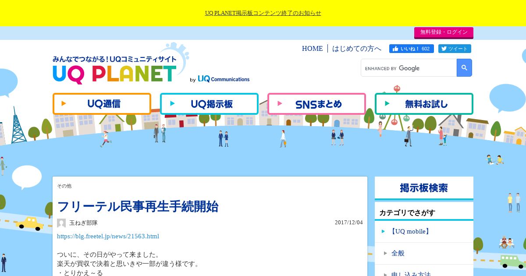Click the UQ Communications logo

(x=224, y=79)
